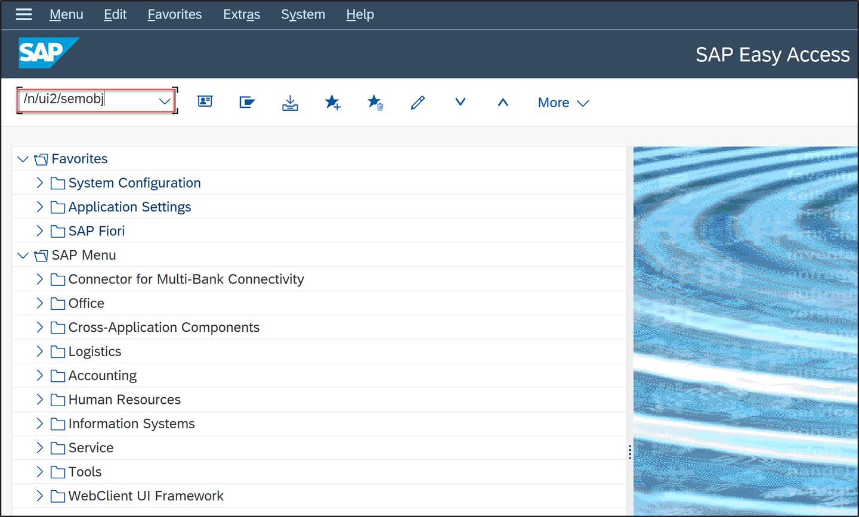Open the User Menu toolbar icon

tap(205, 101)
